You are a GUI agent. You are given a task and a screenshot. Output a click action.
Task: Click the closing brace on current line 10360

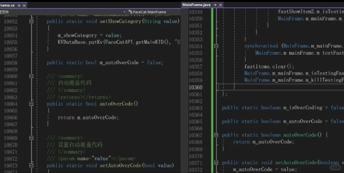pyautogui.click(x=234, y=87)
